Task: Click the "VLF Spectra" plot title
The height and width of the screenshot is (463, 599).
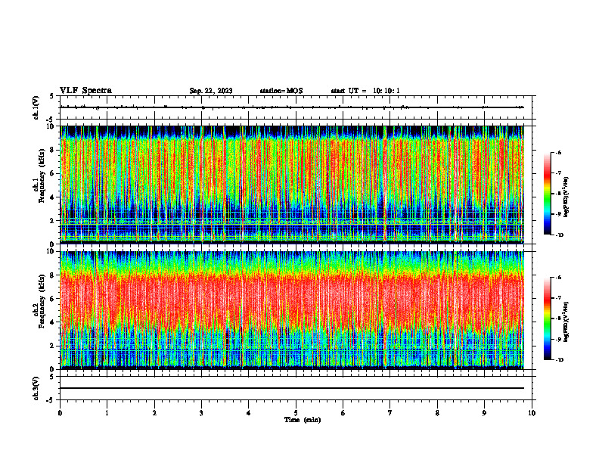Action: pyautogui.click(x=85, y=91)
